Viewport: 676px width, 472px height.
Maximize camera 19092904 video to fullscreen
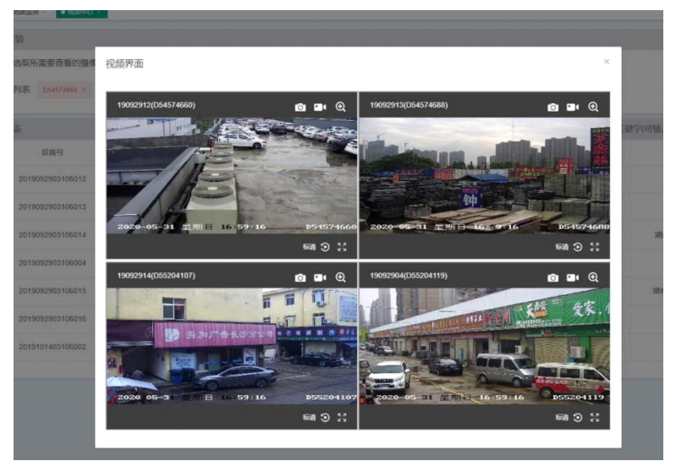pos(594,417)
